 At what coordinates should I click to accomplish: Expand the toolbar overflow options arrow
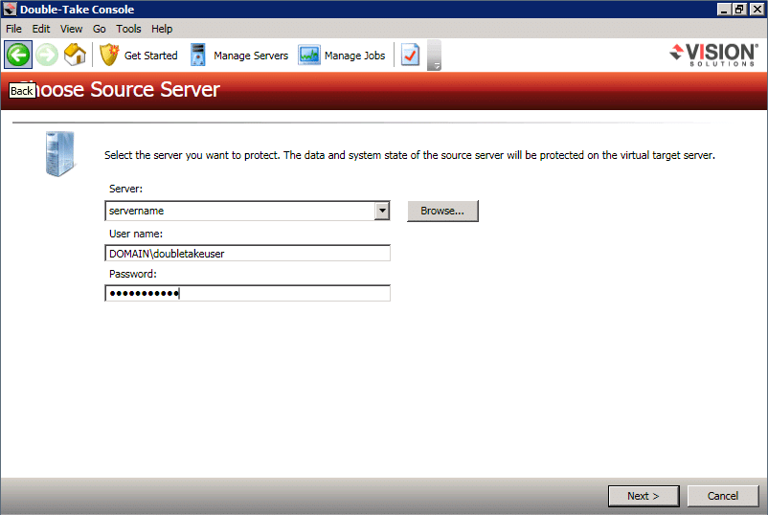tap(435, 57)
